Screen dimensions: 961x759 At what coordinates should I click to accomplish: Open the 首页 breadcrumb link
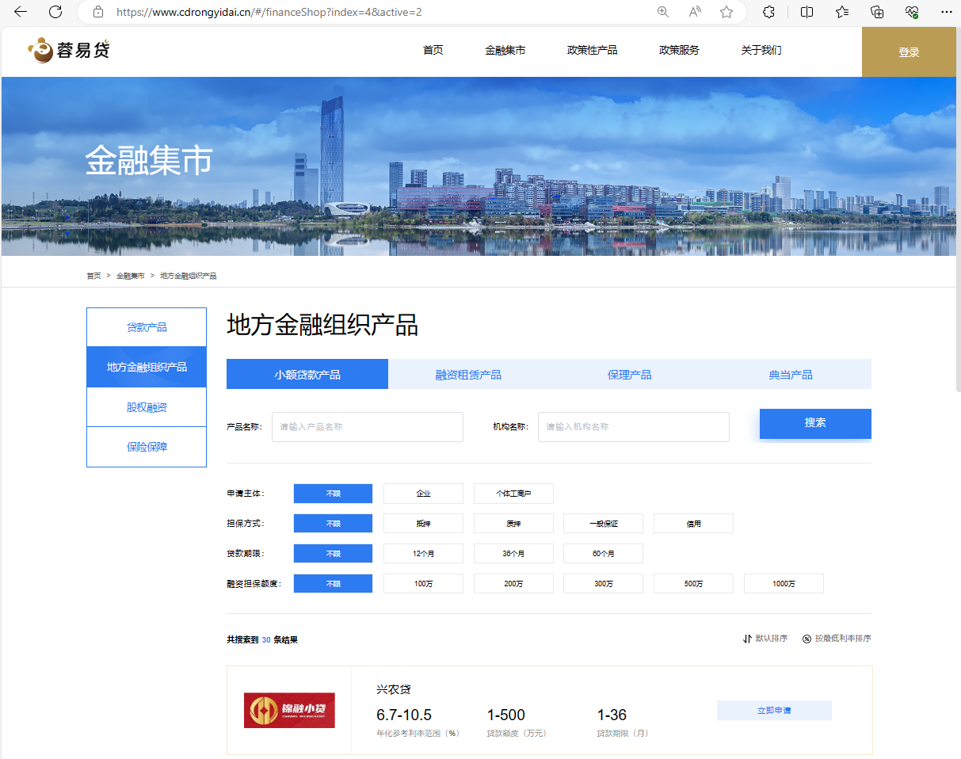(x=93, y=275)
